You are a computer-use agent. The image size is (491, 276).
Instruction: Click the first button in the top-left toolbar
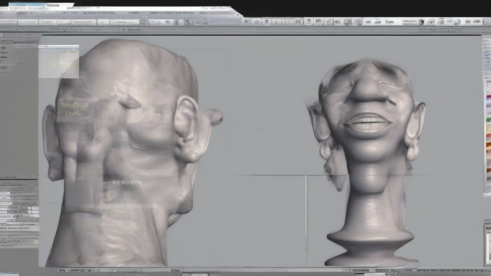(8, 22)
